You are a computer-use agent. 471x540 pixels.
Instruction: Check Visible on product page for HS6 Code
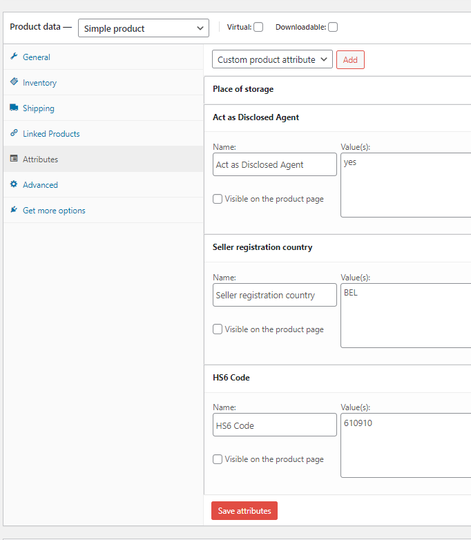218,459
